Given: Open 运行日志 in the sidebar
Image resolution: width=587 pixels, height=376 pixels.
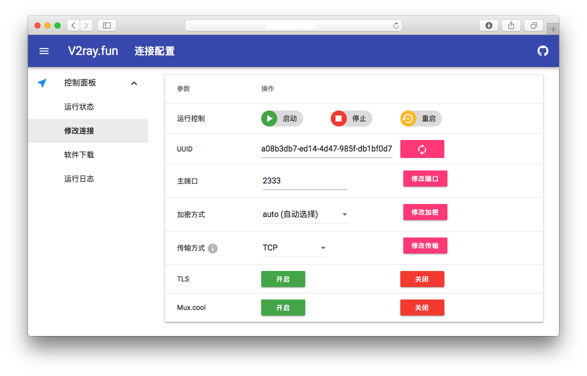Looking at the screenshot, I should (79, 179).
